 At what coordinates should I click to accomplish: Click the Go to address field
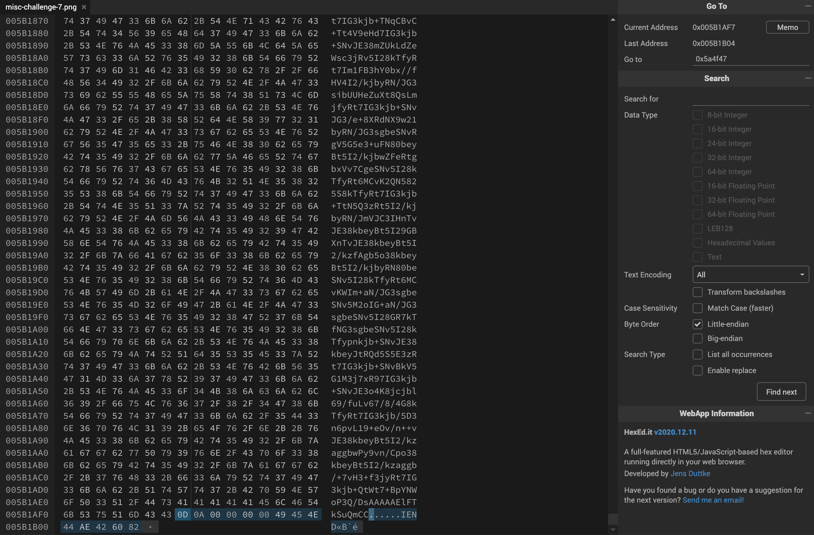tap(751, 59)
